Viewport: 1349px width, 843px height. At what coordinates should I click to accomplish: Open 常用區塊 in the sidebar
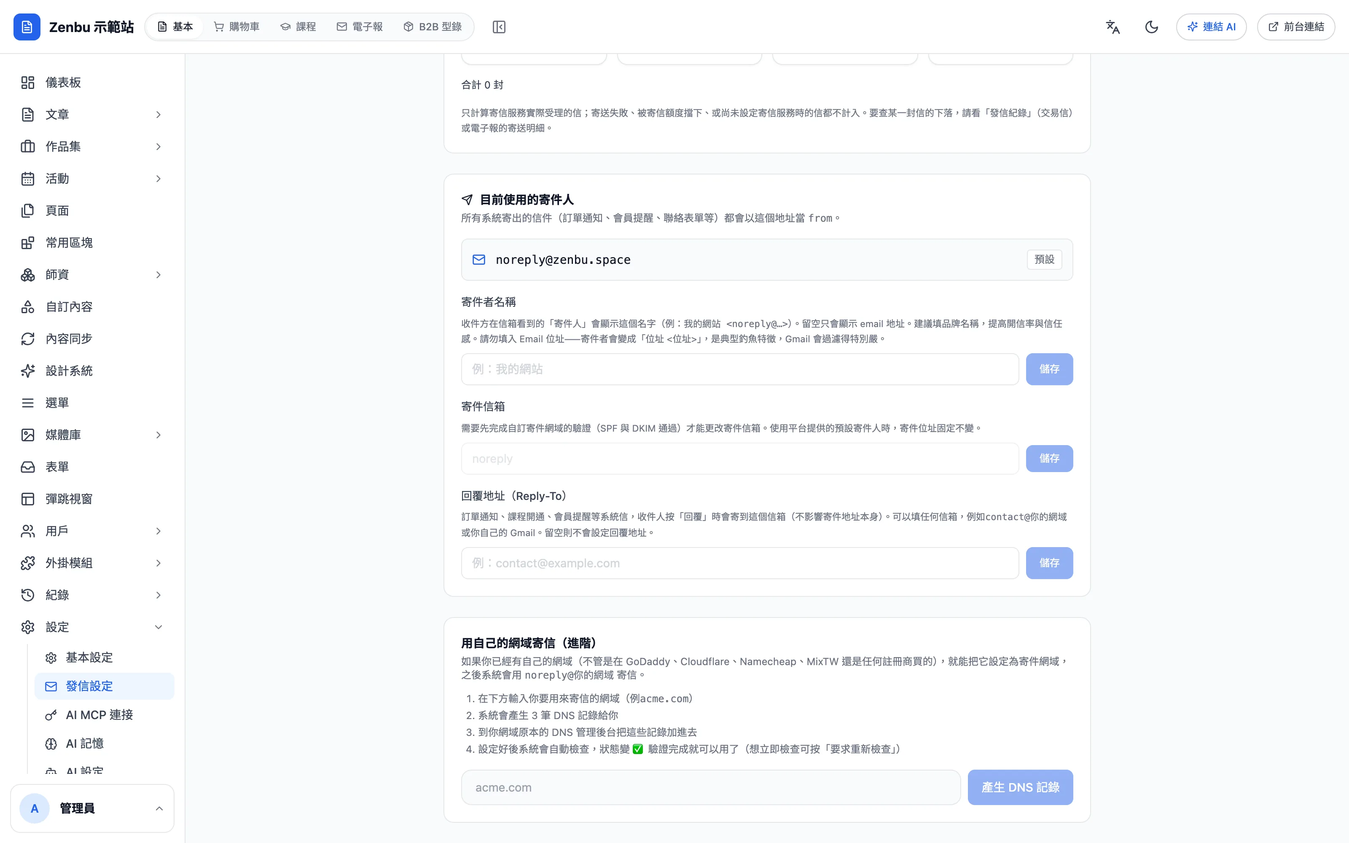tap(93, 242)
